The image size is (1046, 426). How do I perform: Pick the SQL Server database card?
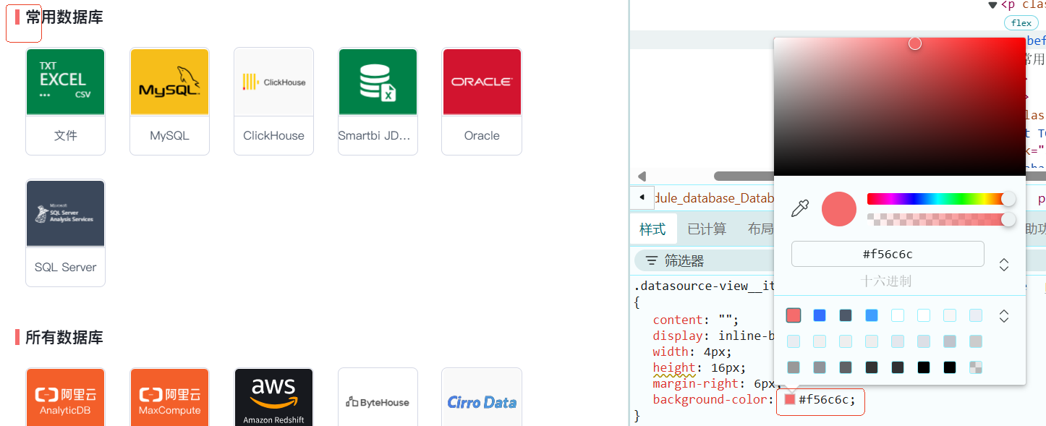[x=65, y=233]
